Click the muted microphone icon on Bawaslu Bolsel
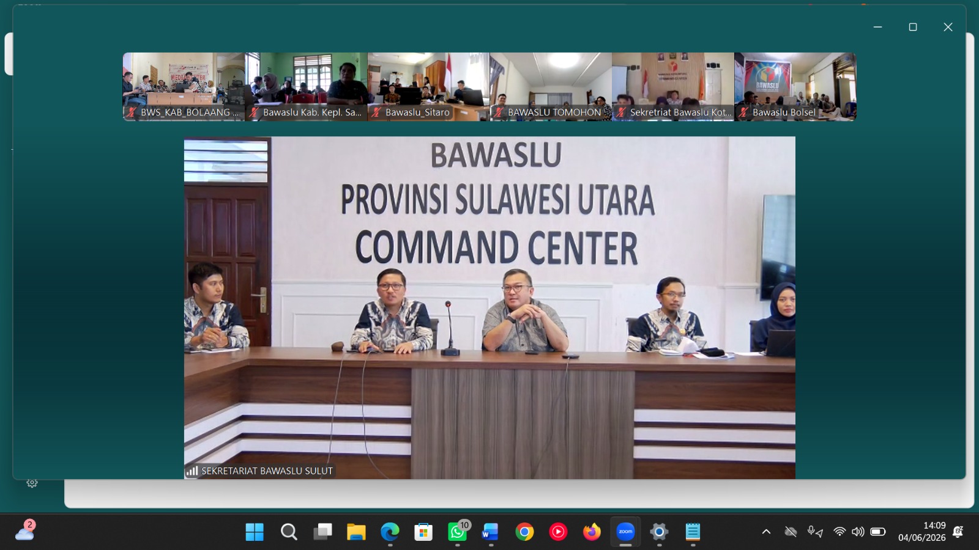 743,112
